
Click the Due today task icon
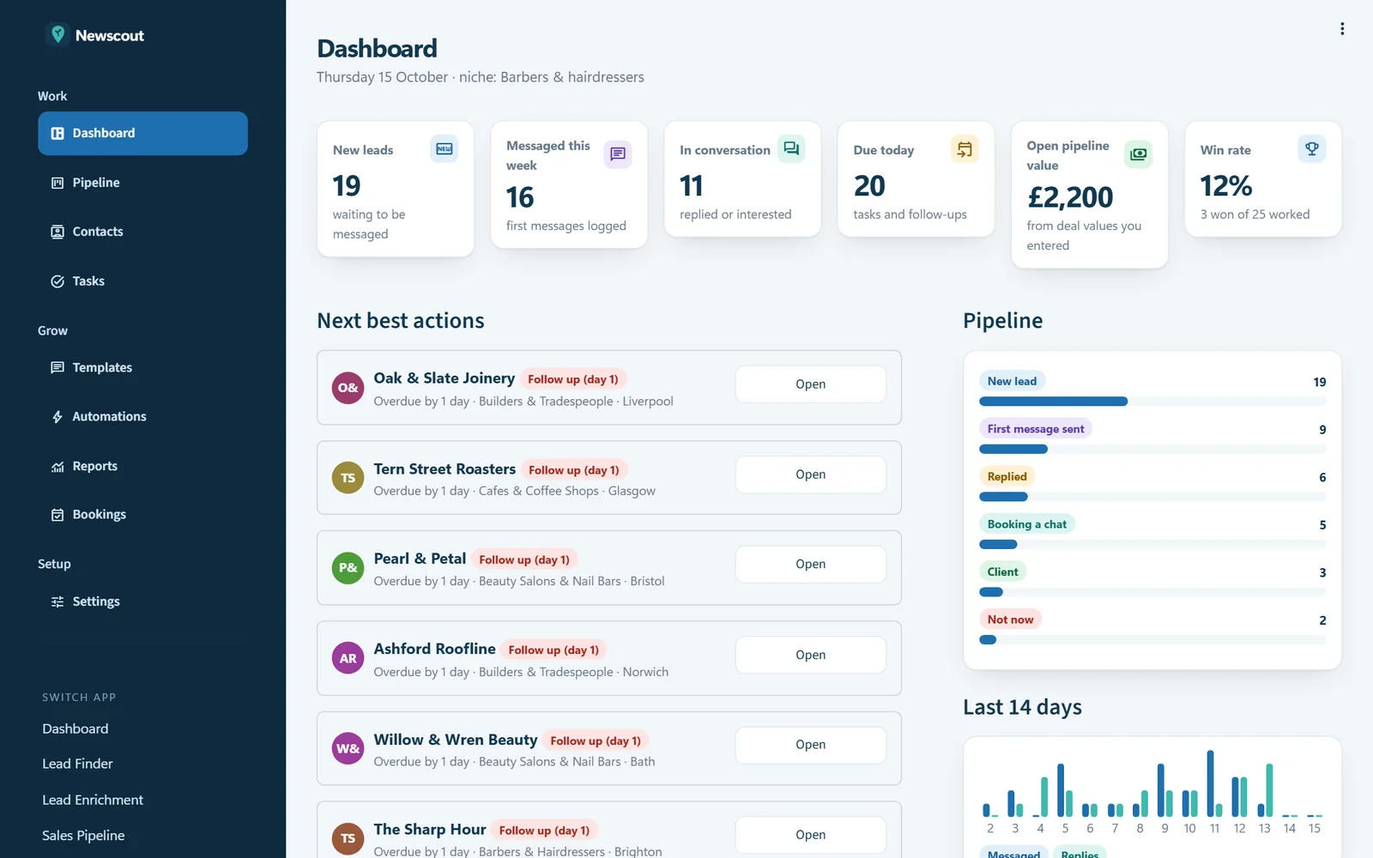(x=965, y=149)
